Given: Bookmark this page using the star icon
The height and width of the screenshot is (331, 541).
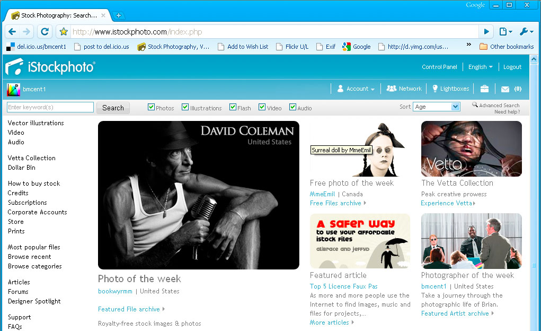Looking at the screenshot, I should pos(64,32).
